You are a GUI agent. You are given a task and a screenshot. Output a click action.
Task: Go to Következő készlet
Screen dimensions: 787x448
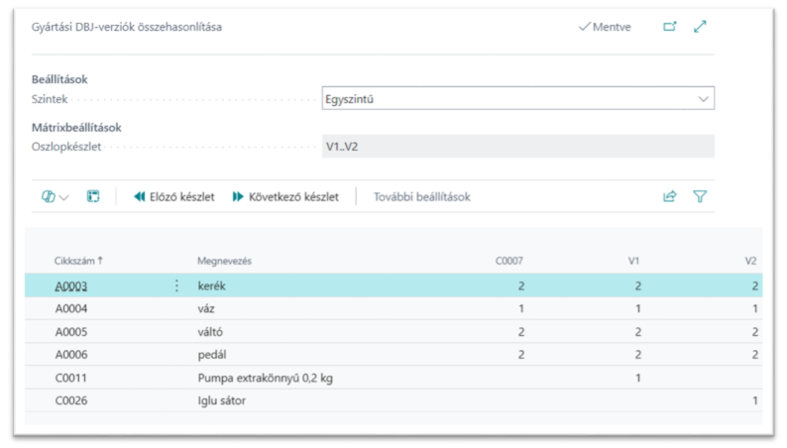[x=285, y=196]
